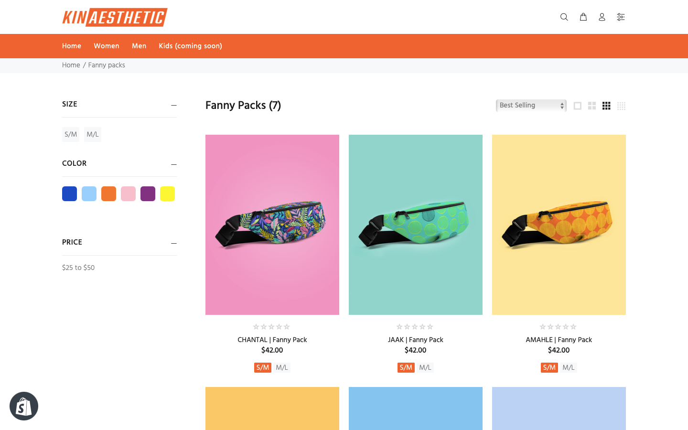The image size is (688, 430).
Task: Click the $25 to $50 price filter
Action: click(78, 268)
